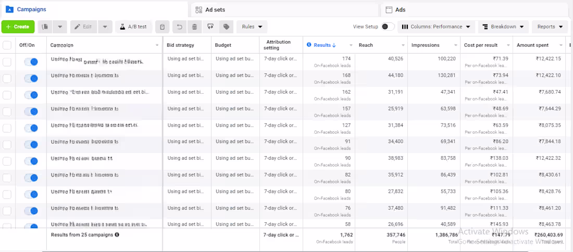Turn off the campaign with 168 results
The image size is (573, 252).
31,79
